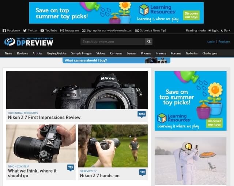Click the Nikon Z 7 body hero image
Viewport: 234px width, 186px height.
(77, 90)
